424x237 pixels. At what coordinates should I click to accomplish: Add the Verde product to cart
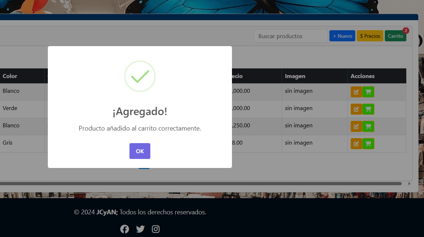tap(368, 109)
